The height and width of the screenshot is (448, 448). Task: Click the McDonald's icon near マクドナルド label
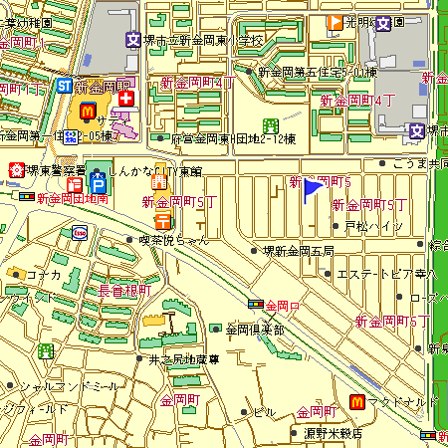click(x=357, y=402)
